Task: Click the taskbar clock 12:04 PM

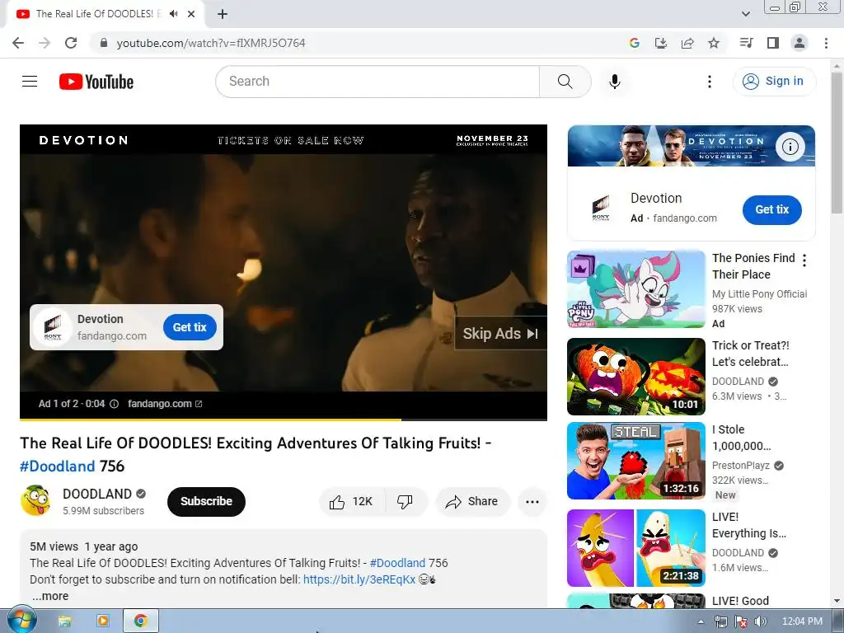Action: coord(802,621)
